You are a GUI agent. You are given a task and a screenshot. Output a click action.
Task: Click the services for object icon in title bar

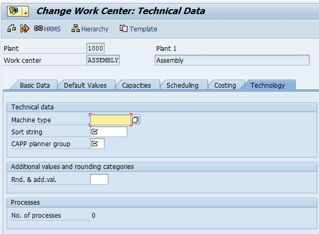pyautogui.click(x=14, y=11)
